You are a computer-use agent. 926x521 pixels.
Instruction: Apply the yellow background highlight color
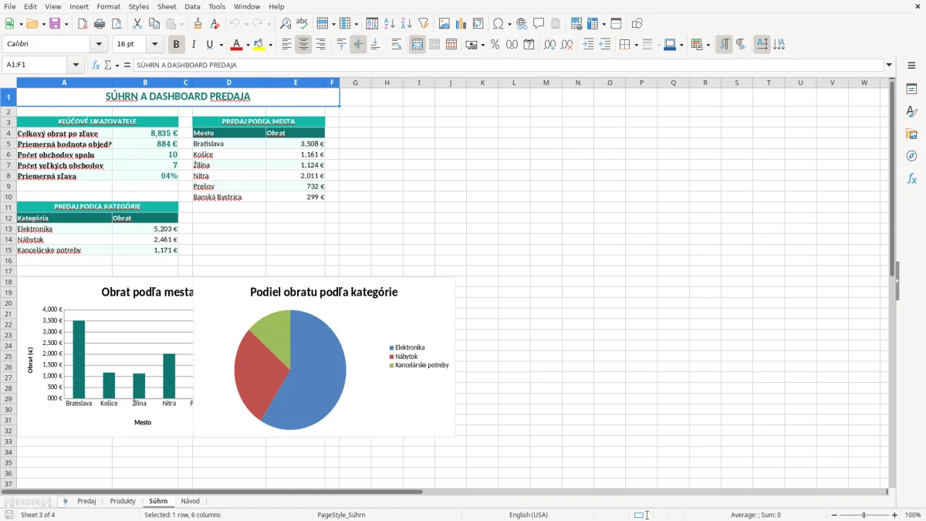click(259, 45)
